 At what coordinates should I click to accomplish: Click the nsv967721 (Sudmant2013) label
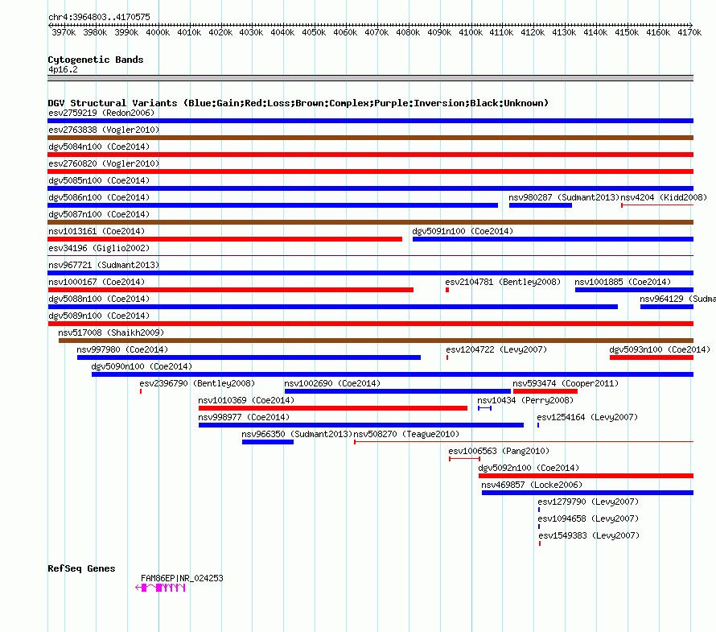point(104,265)
